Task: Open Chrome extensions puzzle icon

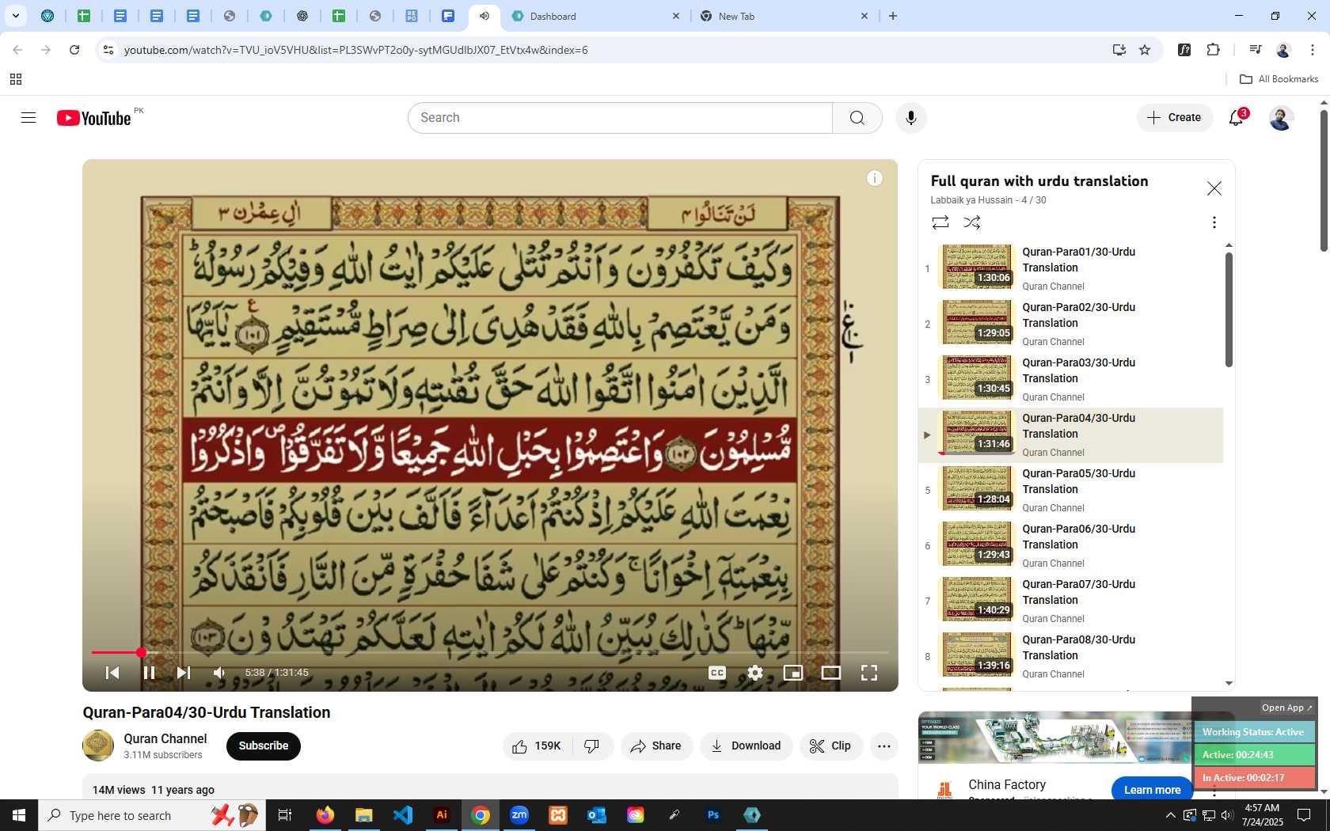Action: pyautogui.click(x=1213, y=50)
